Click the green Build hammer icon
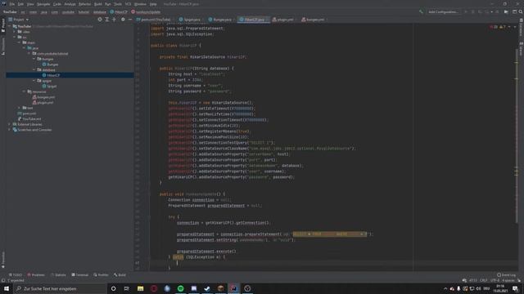 tap(421, 11)
